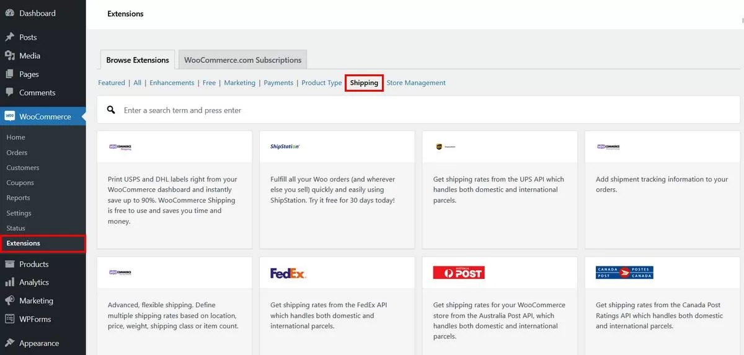The width and height of the screenshot is (744, 355).
Task: Click the Comments speech bubble icon
Action: (10, 92)
